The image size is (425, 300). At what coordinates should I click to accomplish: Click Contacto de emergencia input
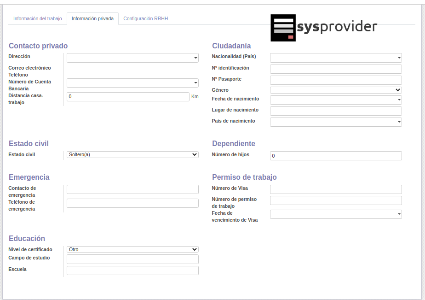132,189
